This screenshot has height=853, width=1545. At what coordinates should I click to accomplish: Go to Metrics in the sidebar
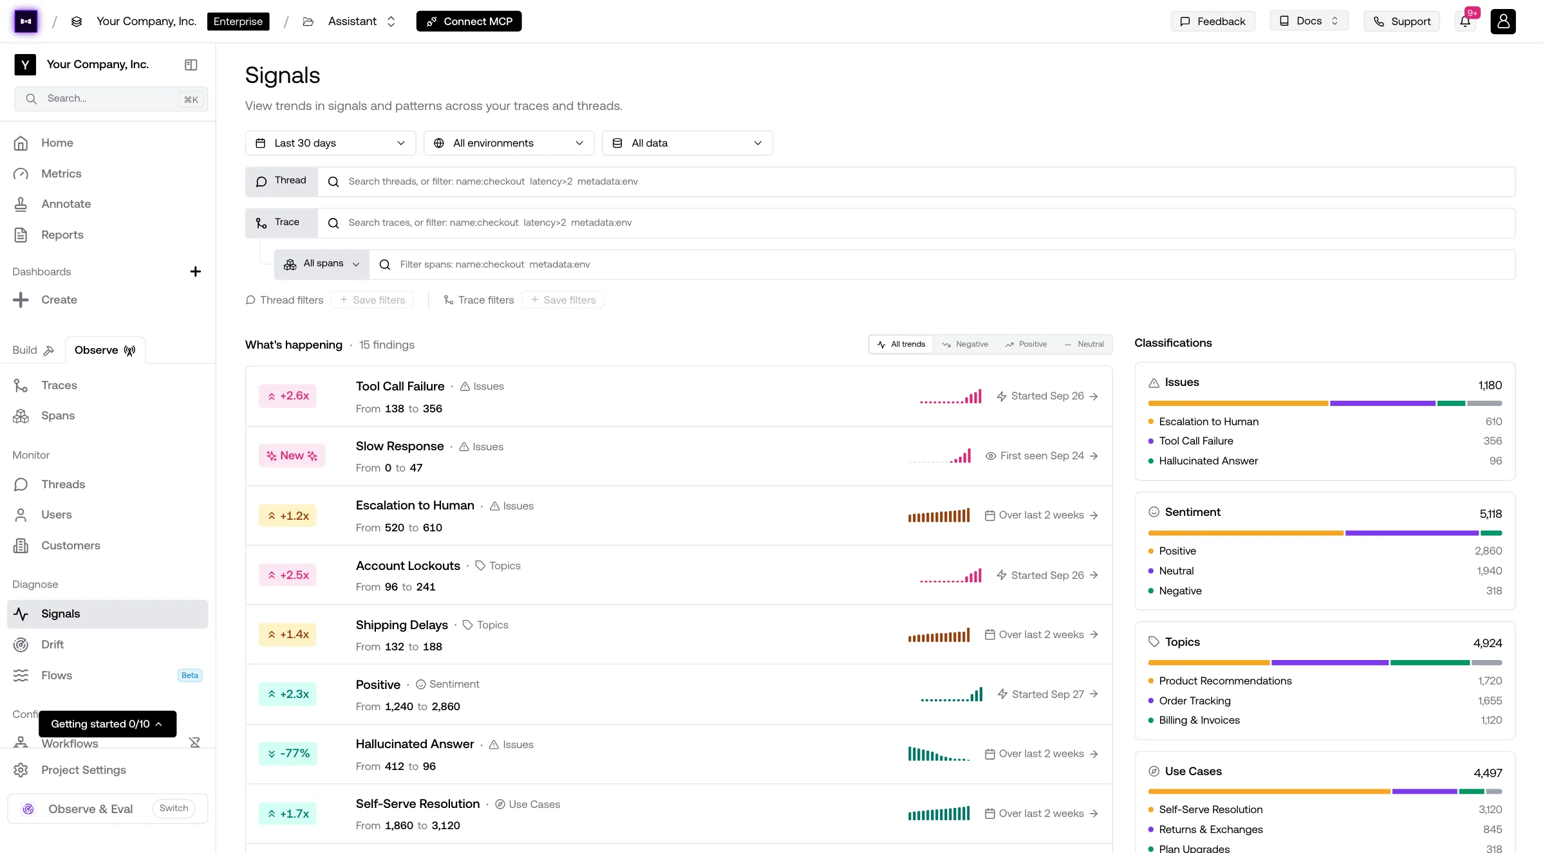click(x=108, y=174)
